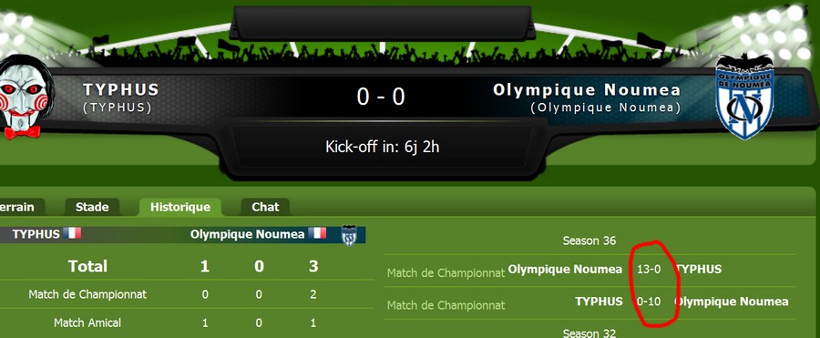
Task: Click TYPHUS in the 0-10 match row
Action: click(x=599, y=302)
